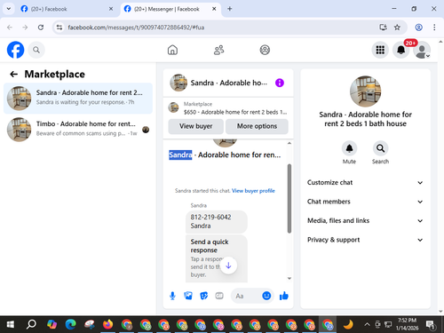
Task: Reload the page
Action: click(x=41, y=28)
